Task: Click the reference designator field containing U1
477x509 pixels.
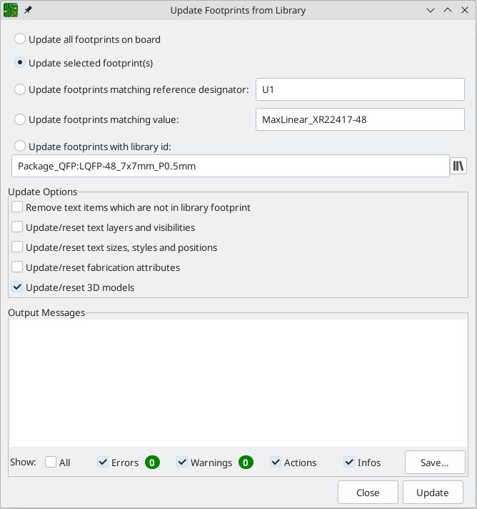Action: coord(360,90)
